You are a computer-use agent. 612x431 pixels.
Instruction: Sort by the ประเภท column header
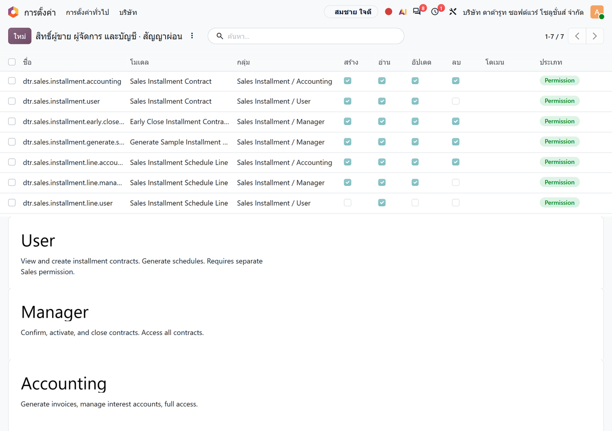pyautogui.click(x=551, y=62)
